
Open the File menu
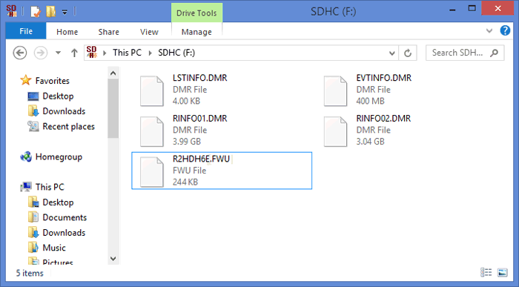(26, 31)
